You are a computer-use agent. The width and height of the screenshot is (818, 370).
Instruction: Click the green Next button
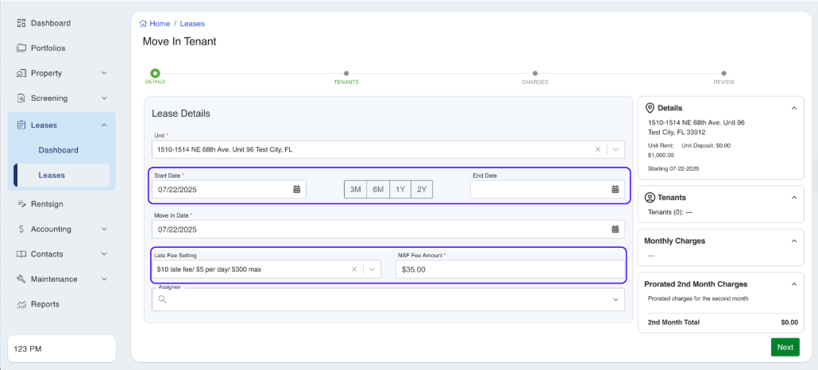tap(785, 347)
